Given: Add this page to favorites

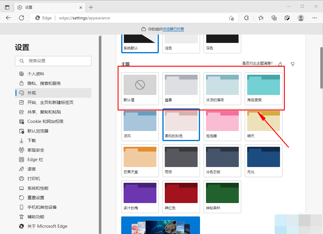Looking at the screenshot, I should point(231,18).
